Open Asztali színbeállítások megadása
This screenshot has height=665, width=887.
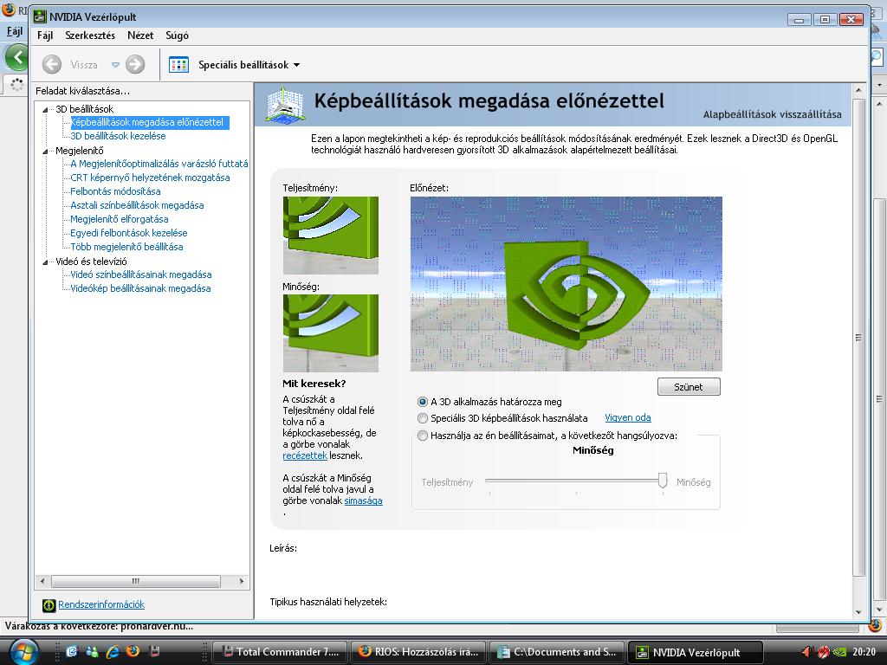click(x=137, y=205)
